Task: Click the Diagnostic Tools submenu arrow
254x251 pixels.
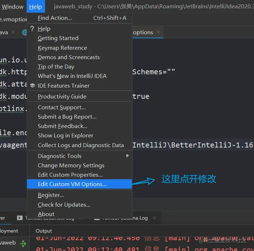Action: (128, 156)
